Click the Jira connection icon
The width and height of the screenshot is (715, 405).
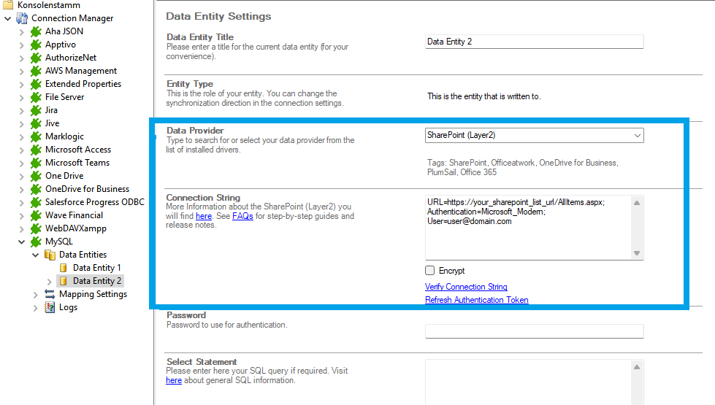[36, 110]
